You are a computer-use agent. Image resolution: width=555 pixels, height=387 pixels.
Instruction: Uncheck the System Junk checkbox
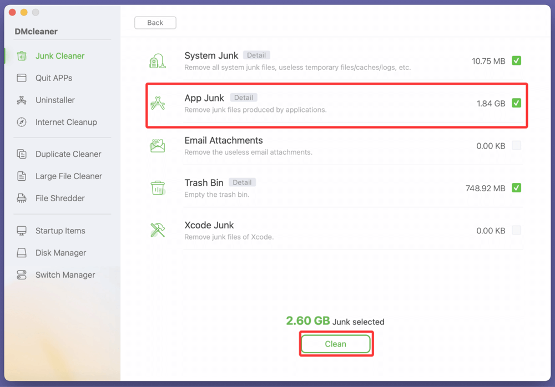[x=516, y=61]
